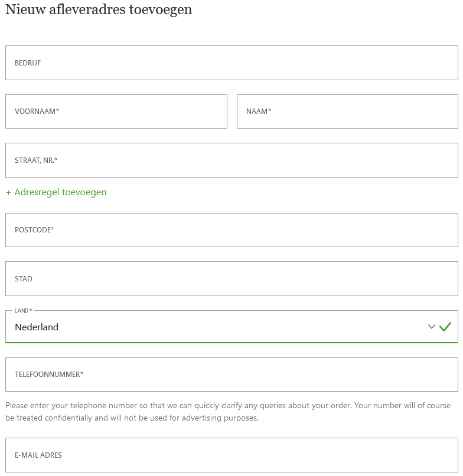This screenshot has height=476, width=463.
Task: Click the POSTCODE* placeholder label text
Action: point(34,230)
